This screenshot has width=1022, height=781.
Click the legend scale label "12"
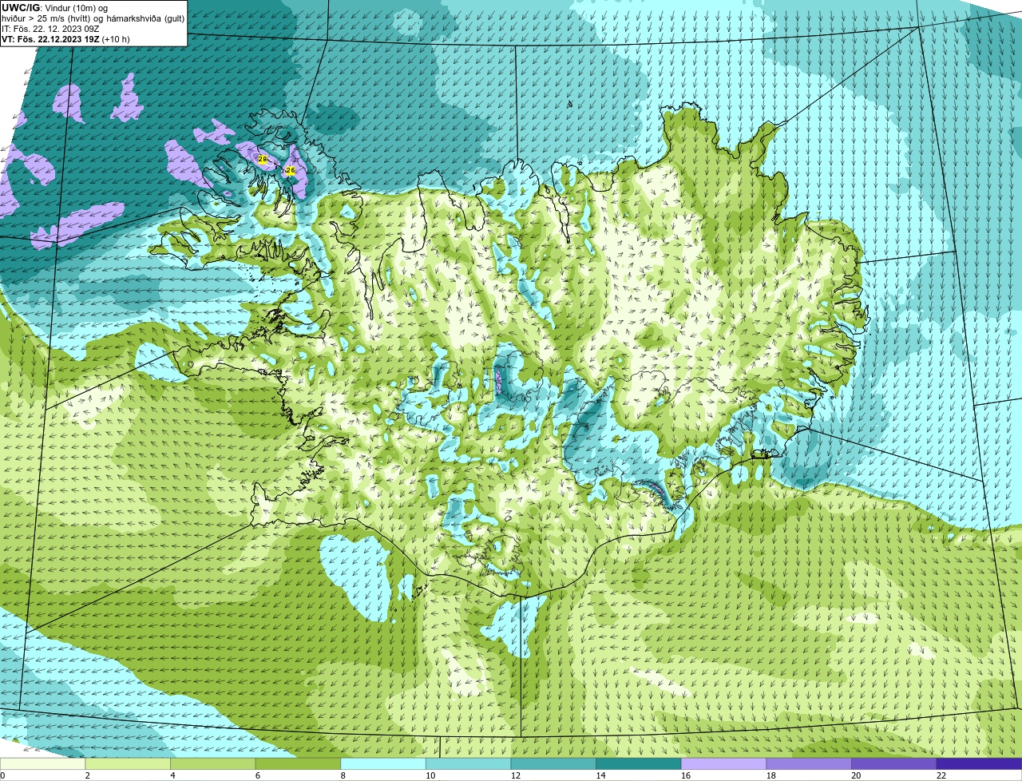pos(516,775)
